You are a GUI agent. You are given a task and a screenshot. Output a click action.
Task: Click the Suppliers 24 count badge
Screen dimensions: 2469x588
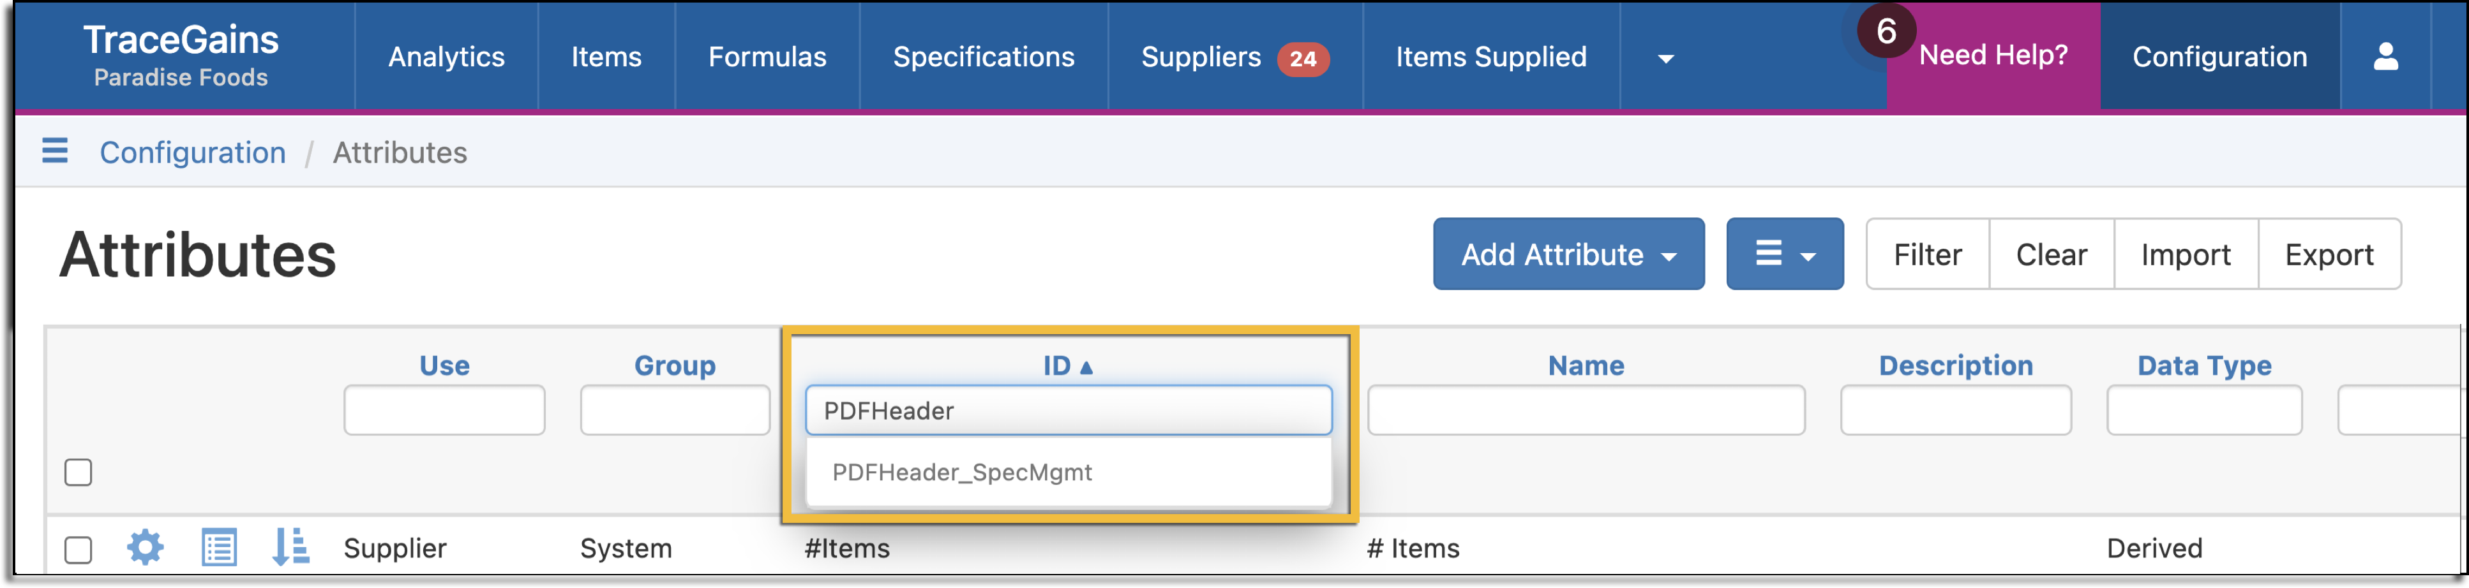[1303, 59]
